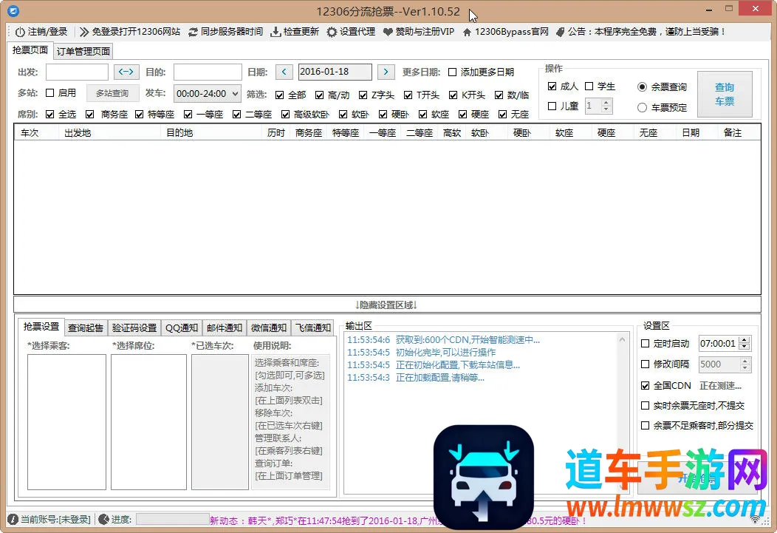Click the 注销/登录 power icon
This screenshot has width=777, height=533.
coord(20,32)
